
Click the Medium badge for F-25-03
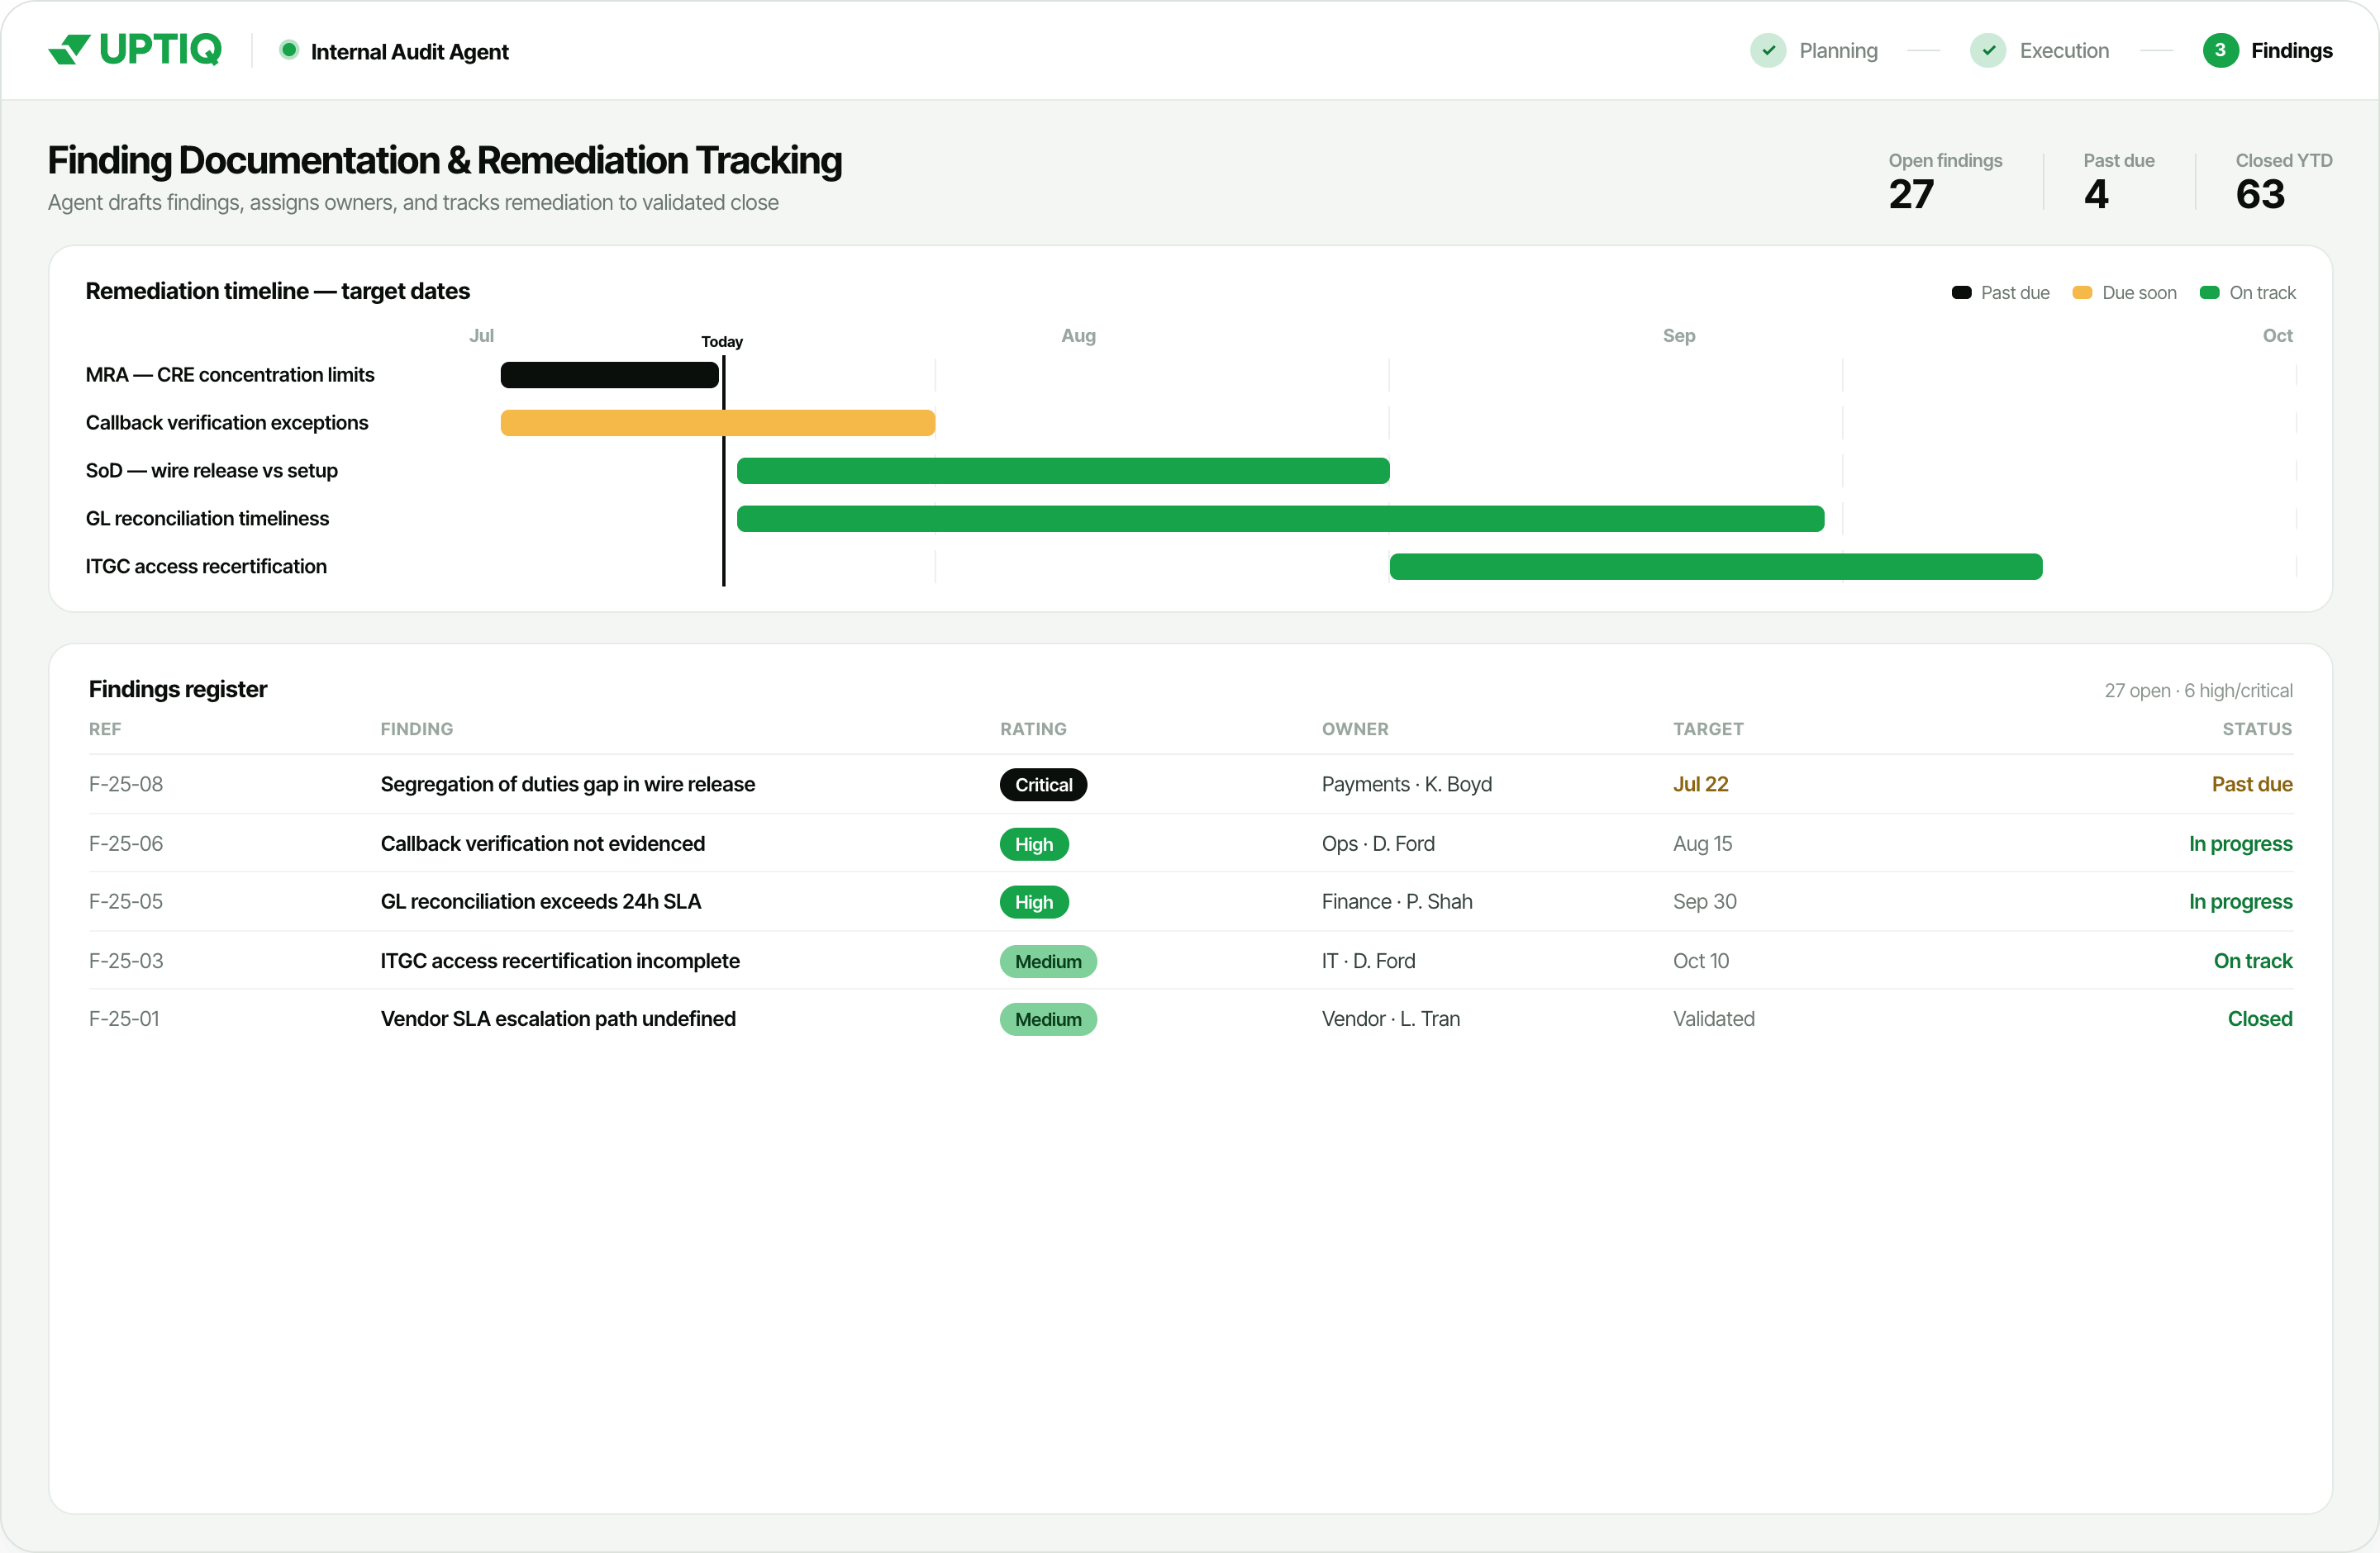coord(1048,961)
